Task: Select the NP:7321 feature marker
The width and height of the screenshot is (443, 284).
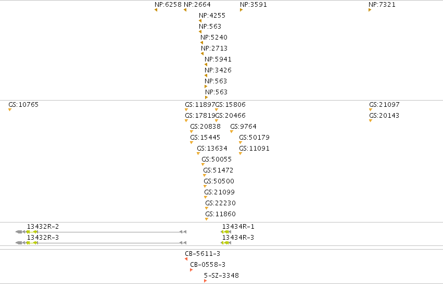Action: 370,10
